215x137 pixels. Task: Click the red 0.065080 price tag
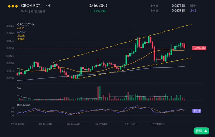[199, 48]
